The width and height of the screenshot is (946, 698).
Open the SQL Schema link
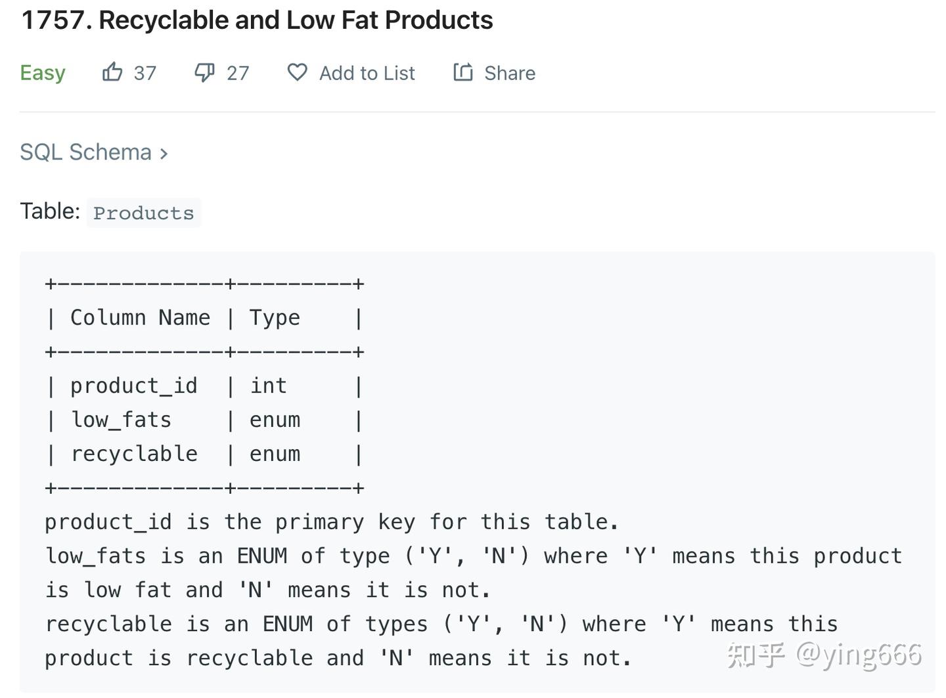tap(86, 152)
